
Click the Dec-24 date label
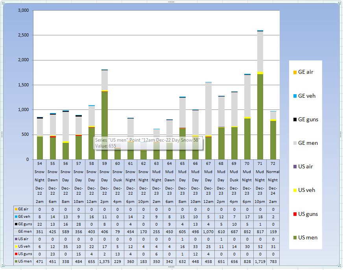pos(273,191)
